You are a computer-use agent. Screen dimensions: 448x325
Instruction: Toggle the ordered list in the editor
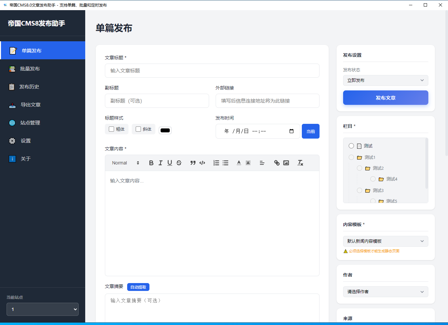(216, 162)
